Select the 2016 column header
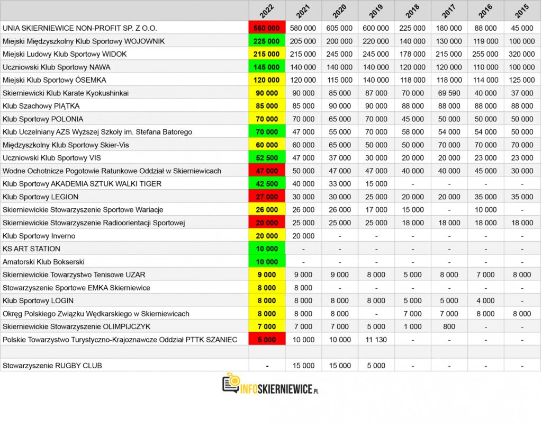 click(x=486, y=11)
